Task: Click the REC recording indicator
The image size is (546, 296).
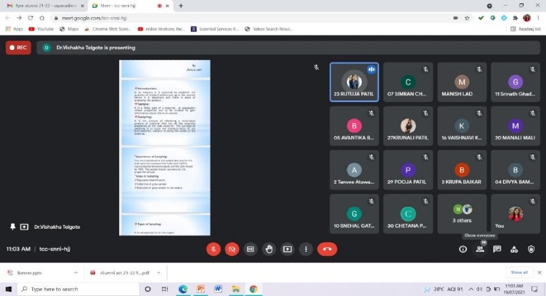Action: coord(18,47)
